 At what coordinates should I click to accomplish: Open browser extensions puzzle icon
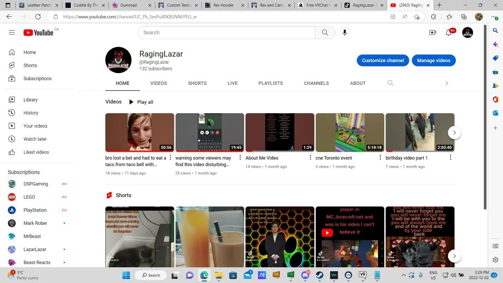pyautogui.click(x=433, y=17)
